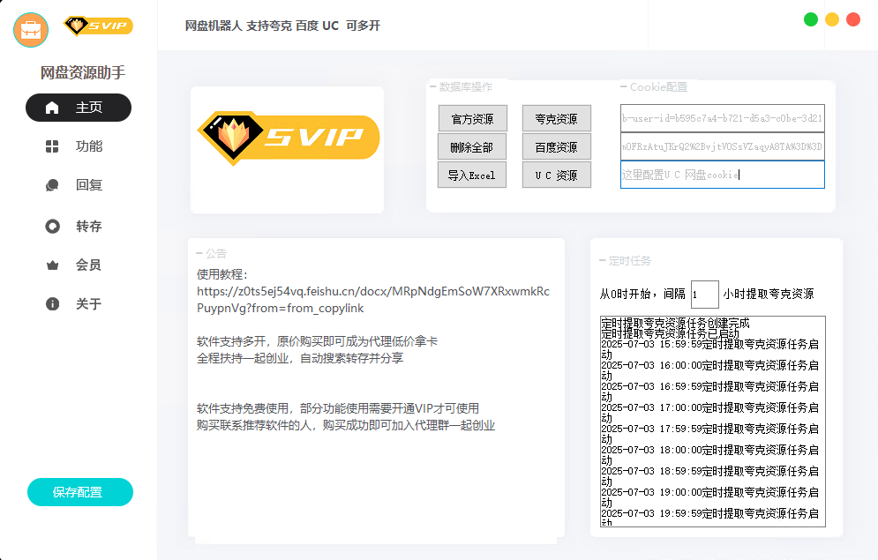
Task: Click the info icon beside 关于
Action: [52, 303]
